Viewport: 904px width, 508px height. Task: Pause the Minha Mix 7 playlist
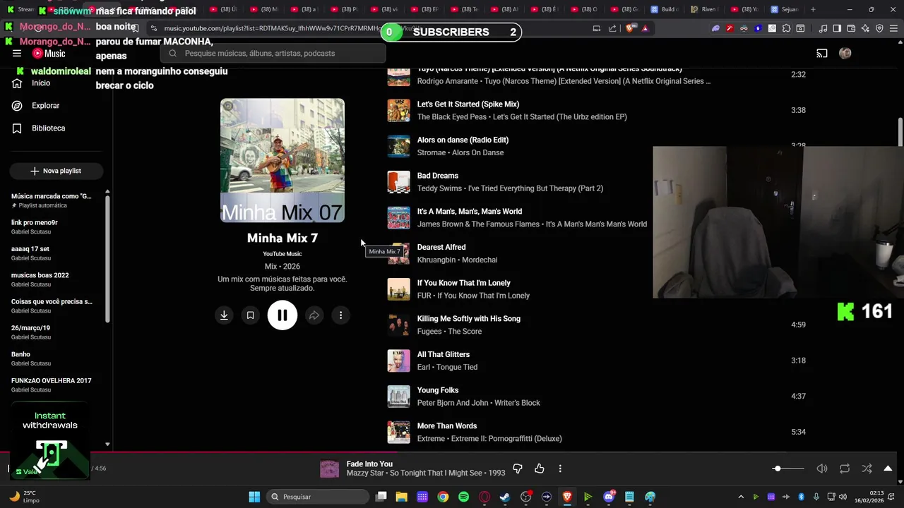point(282,315)
